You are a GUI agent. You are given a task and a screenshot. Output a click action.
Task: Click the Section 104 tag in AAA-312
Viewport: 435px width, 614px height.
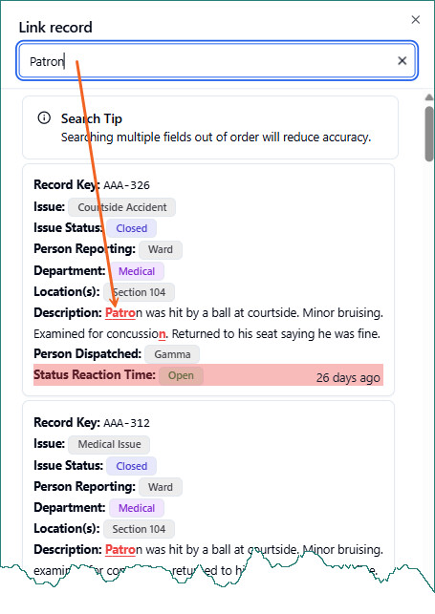coord(140,529)
